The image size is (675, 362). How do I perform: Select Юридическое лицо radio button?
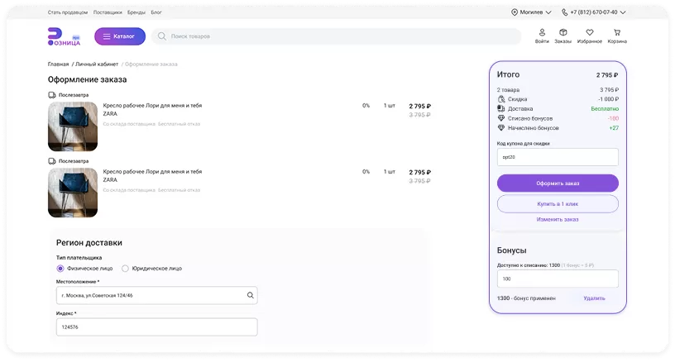(125, 269)
